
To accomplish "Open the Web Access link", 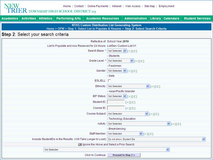I will pos(133,6).
